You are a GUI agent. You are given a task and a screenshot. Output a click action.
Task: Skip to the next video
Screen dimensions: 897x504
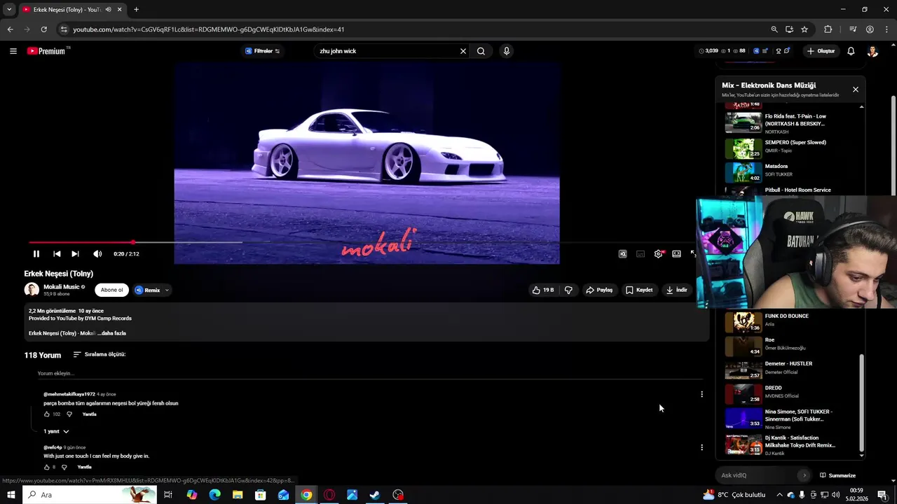pyautogui.click(x=75, y=254)
